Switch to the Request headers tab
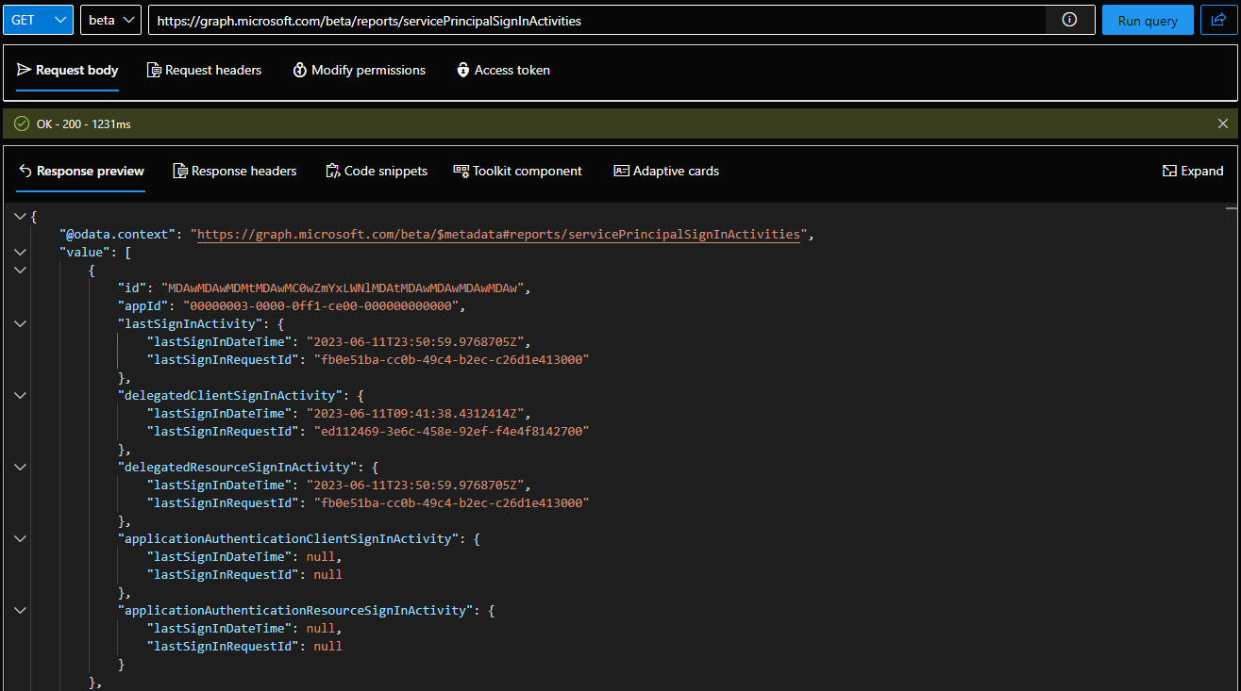The image size is (1241, 691). [x=204, y=70]
